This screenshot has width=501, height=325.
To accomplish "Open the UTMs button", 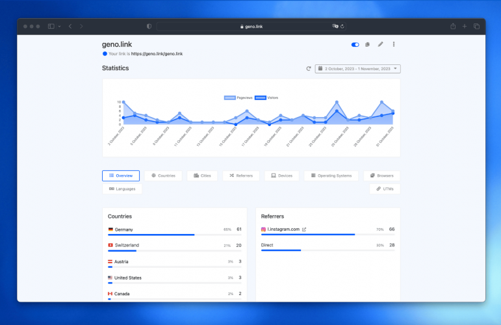I will click(x=385, y=189).
